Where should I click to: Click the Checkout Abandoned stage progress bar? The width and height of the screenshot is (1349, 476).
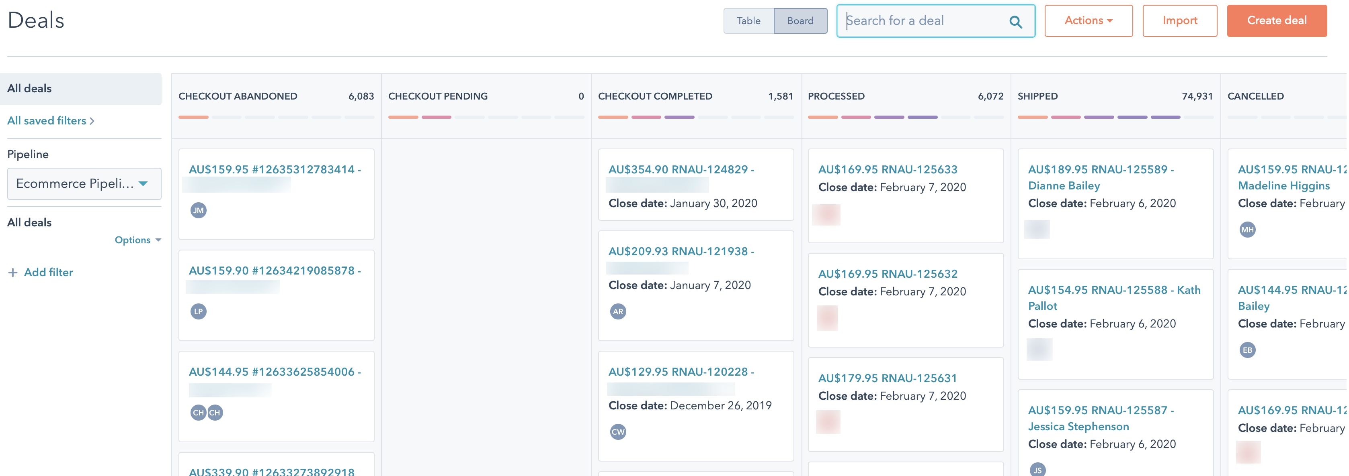click(x=276, y=117)
